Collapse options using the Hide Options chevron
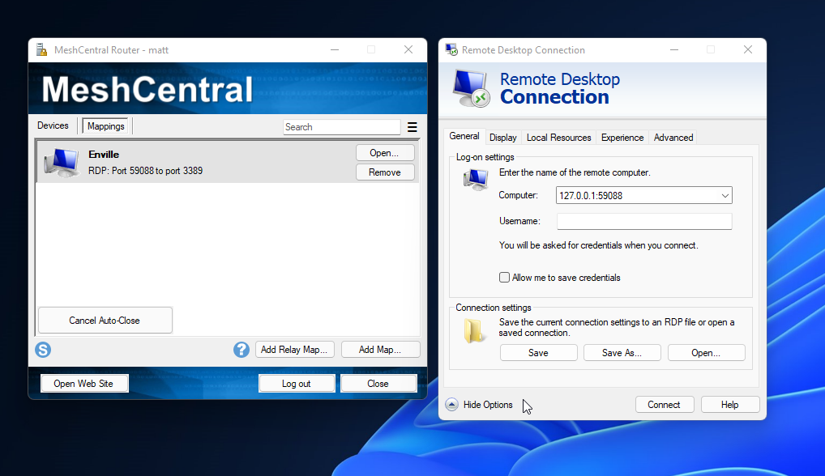825x476 pixels. click(x=451, y=404)
